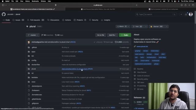Open the Insights tab
Screen dimensions: 196x110
pos(106,20)
